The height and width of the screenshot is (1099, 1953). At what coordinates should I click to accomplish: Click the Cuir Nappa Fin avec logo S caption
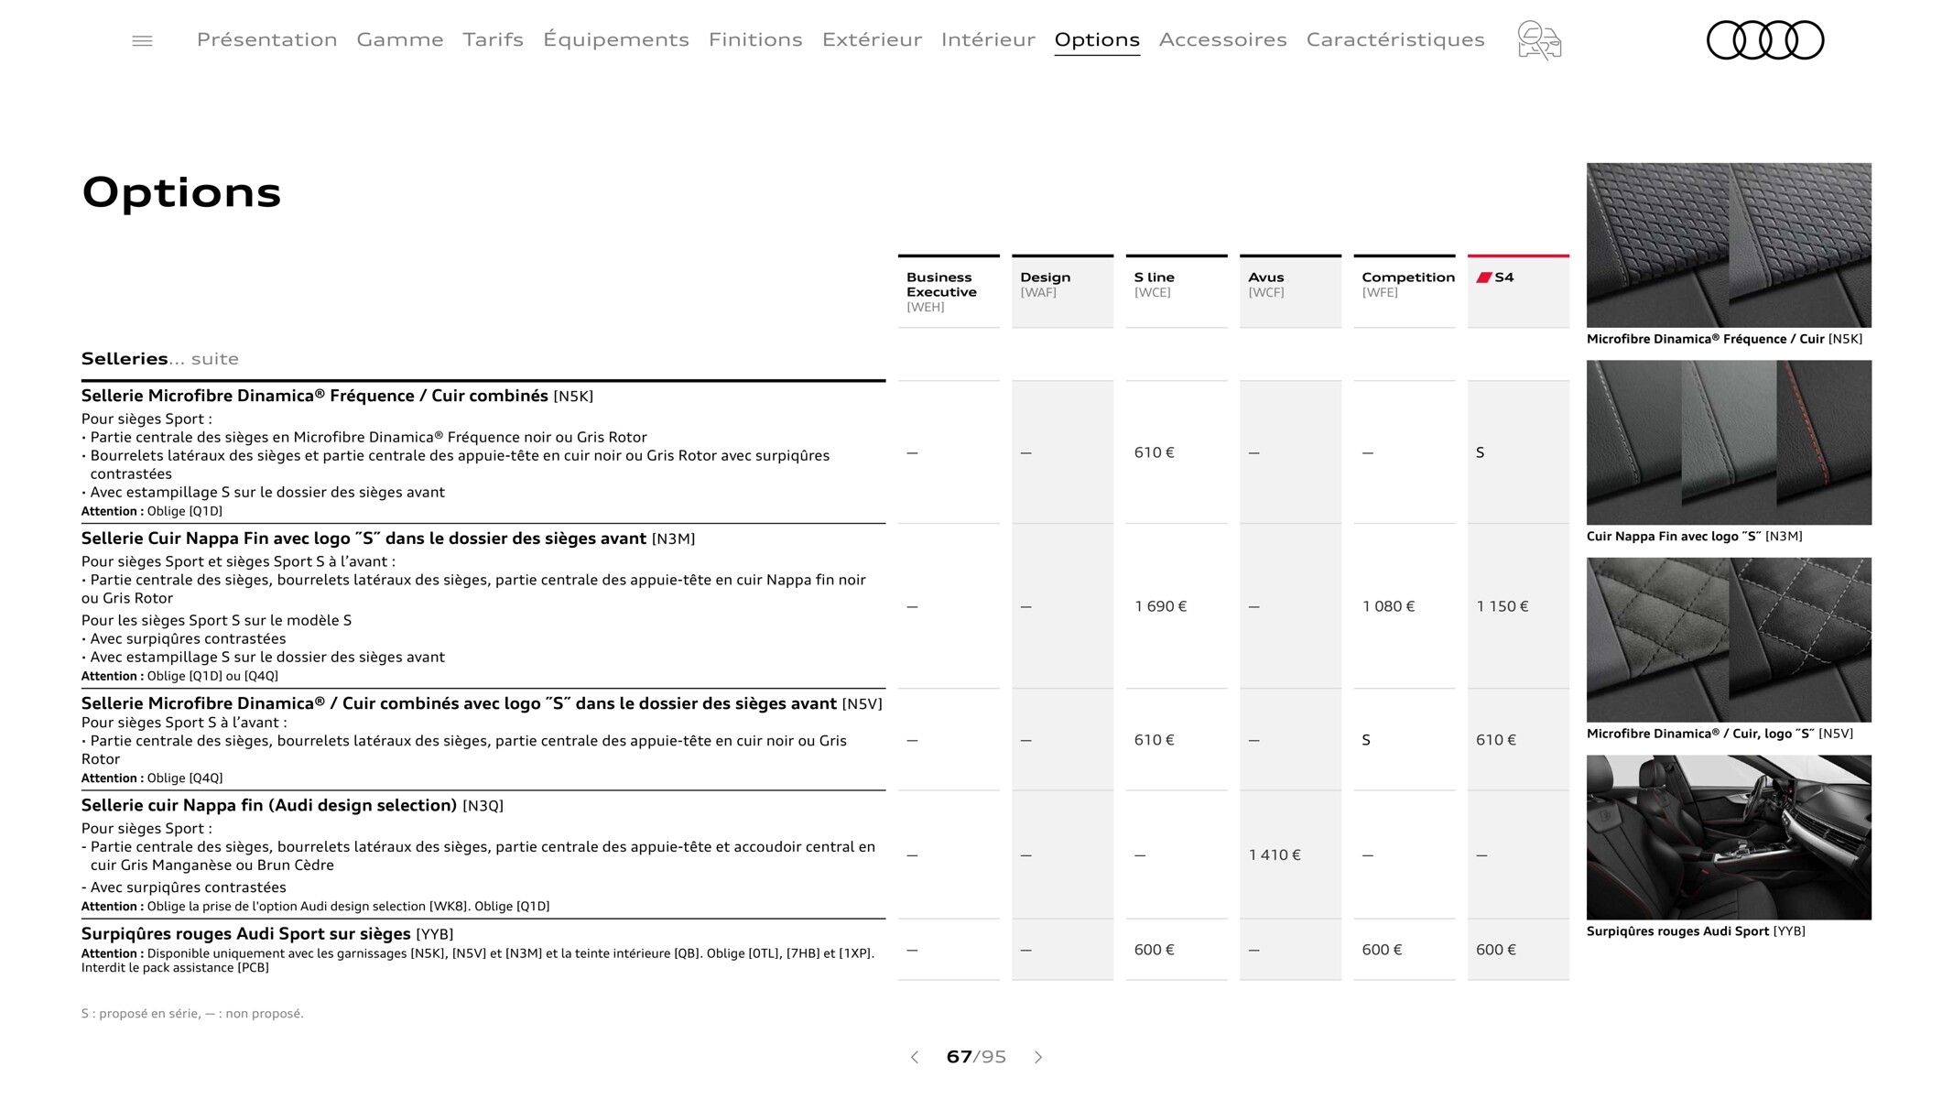1694,536
